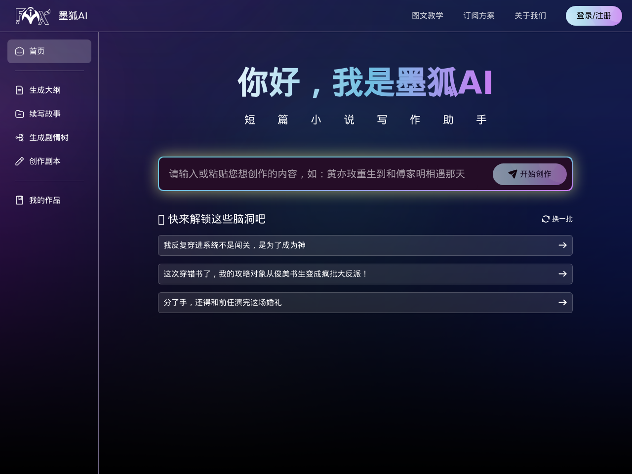Image resolution: width=632 pixels, height=474 pixels.
Task: Click arrow on 分了手 suggestion row
Action: click(x=562, y=303)
